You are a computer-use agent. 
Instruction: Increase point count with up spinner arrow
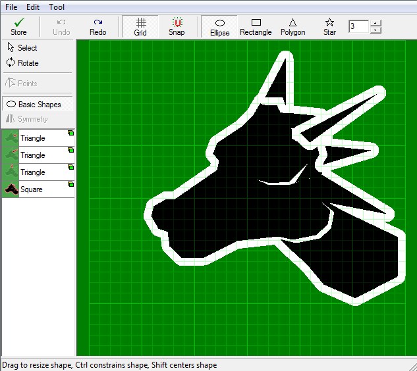pyautogui.click(x=375, y=23)
